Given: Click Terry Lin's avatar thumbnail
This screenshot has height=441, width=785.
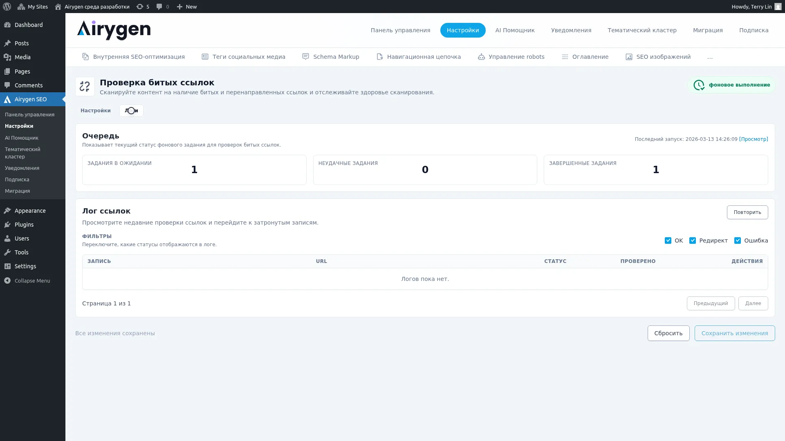Looking at the screenshot, I should pyautogui.click(x=778, y=7).
